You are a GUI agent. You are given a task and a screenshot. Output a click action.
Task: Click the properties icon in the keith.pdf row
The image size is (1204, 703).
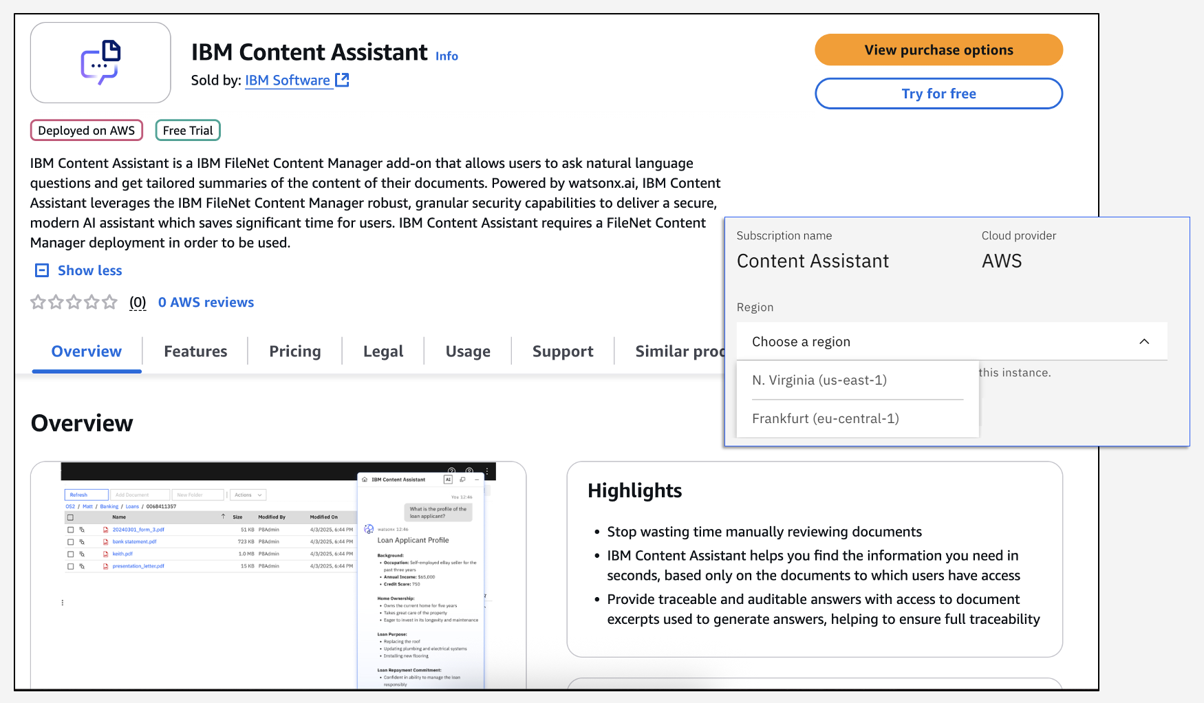tap(82, 554)
